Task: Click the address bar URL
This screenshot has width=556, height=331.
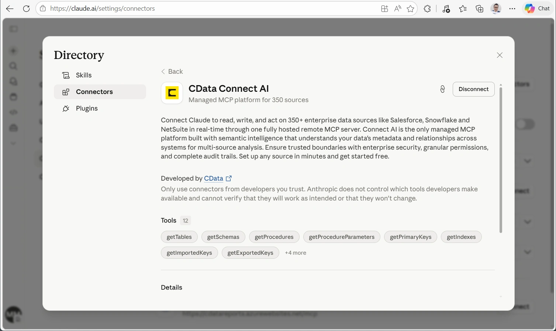Action: (x=103, y=8)
